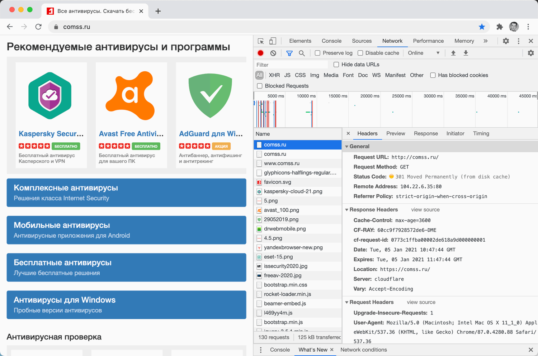
Task: Open the Preview tab of request
Action: [396, 133]
